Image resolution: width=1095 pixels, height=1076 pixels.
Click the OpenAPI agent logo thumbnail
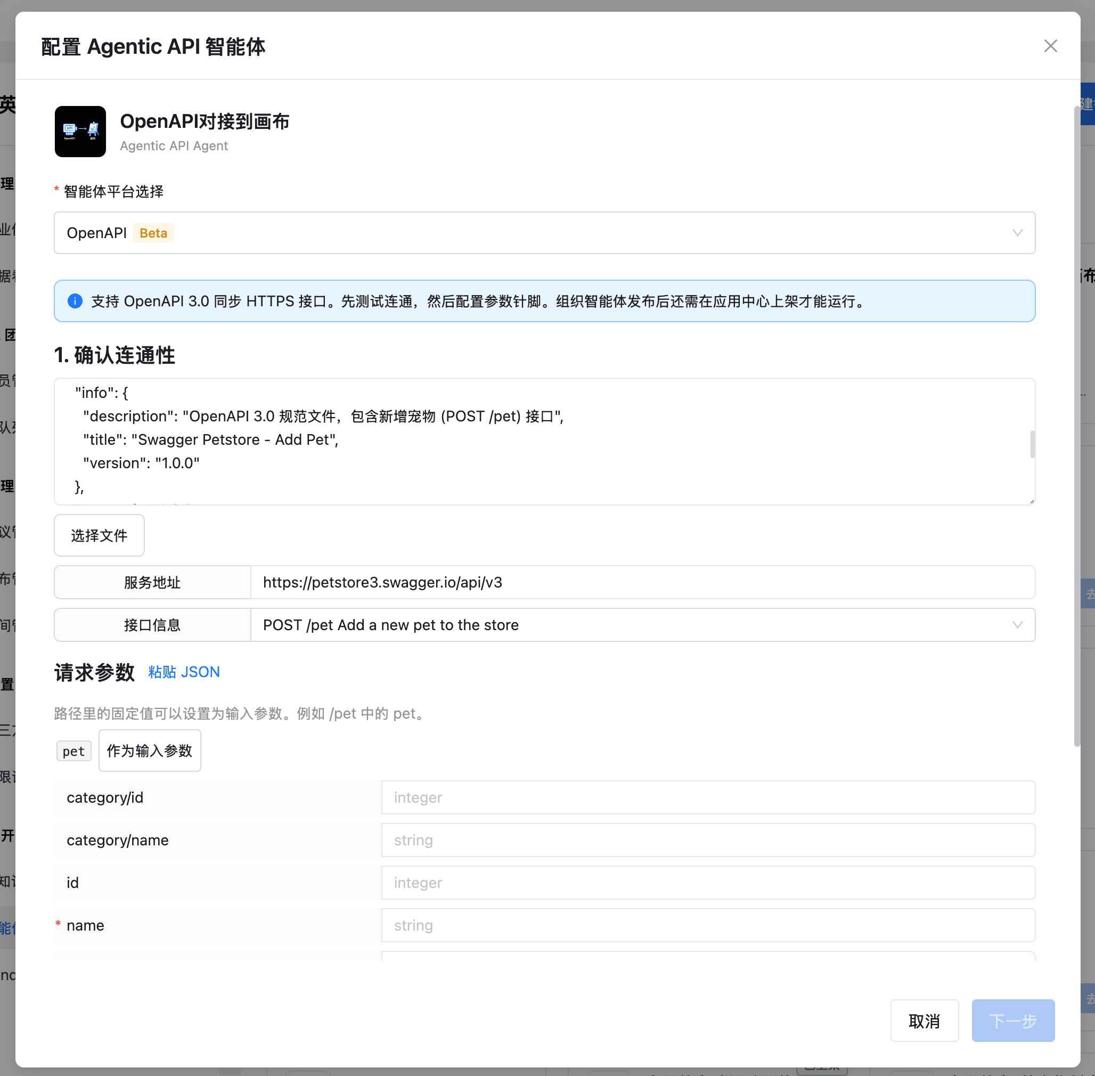point(80,131)
